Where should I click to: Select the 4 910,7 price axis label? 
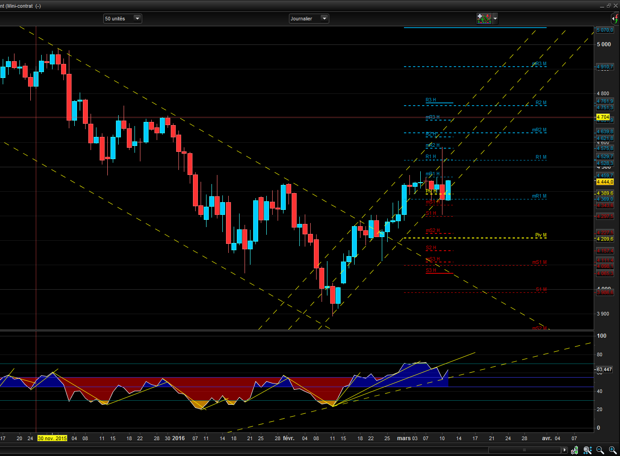pos(605,67)
